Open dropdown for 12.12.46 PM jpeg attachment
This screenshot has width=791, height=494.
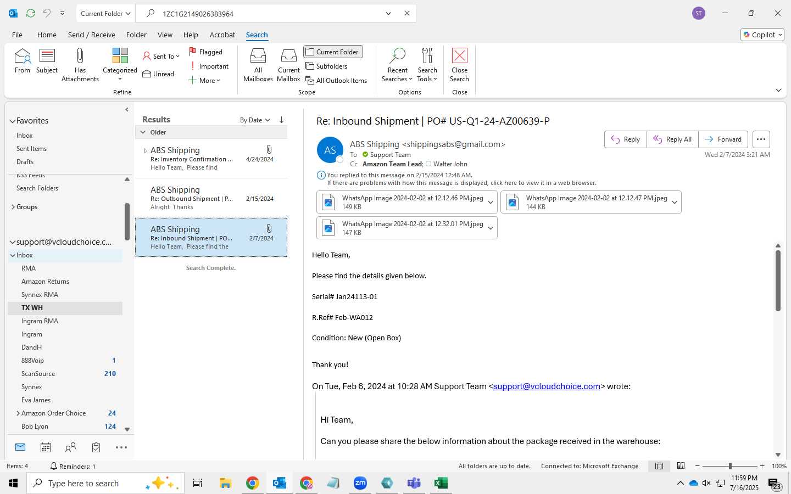tap(491, 202)
